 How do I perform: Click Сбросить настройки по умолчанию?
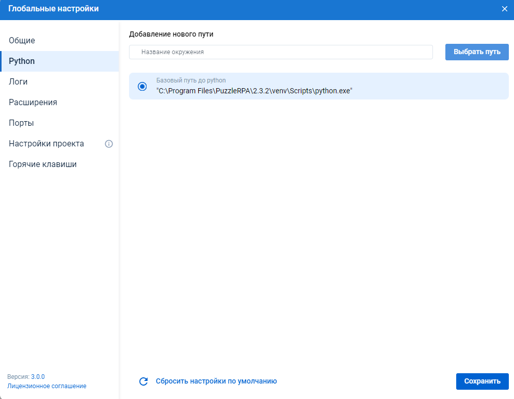(x=216, y=381)
